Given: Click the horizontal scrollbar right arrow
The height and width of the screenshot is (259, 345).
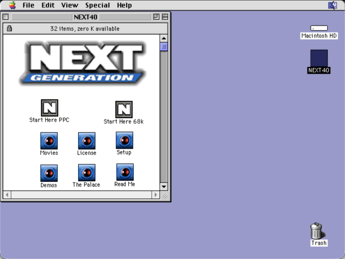Looking at the screenshot, I should point(156,195).
